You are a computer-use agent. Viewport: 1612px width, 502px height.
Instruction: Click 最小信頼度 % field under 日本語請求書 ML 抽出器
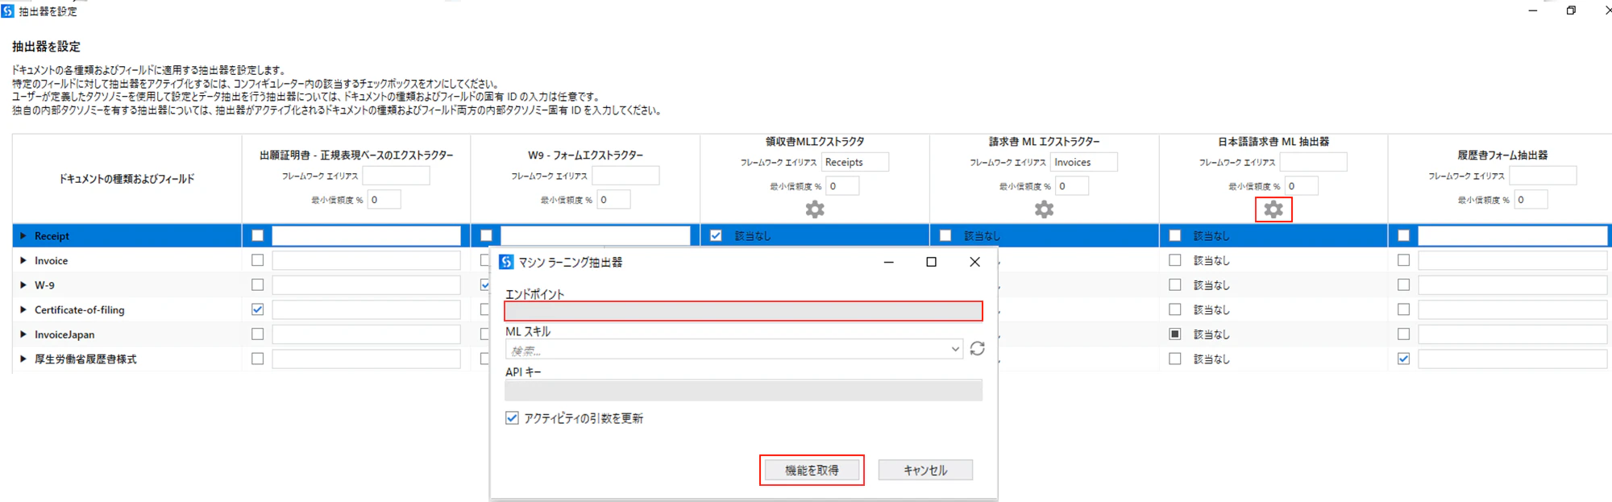pos(1302,186)
